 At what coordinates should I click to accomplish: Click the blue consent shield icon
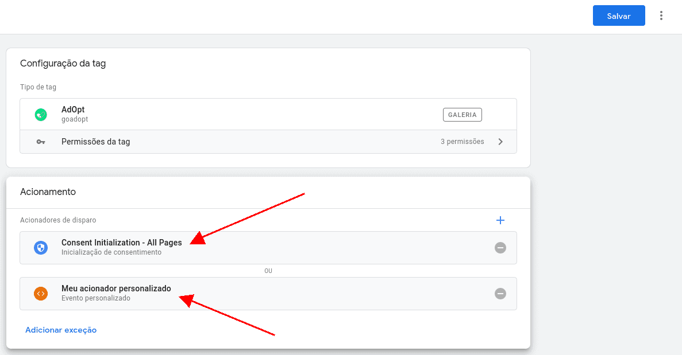tap(40, 247)
